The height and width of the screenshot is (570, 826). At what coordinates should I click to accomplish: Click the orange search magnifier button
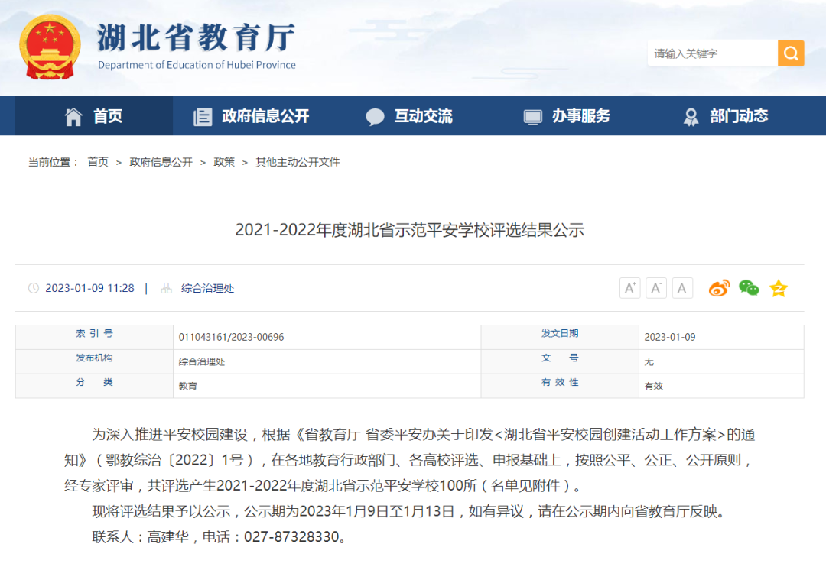click(791, 53)
